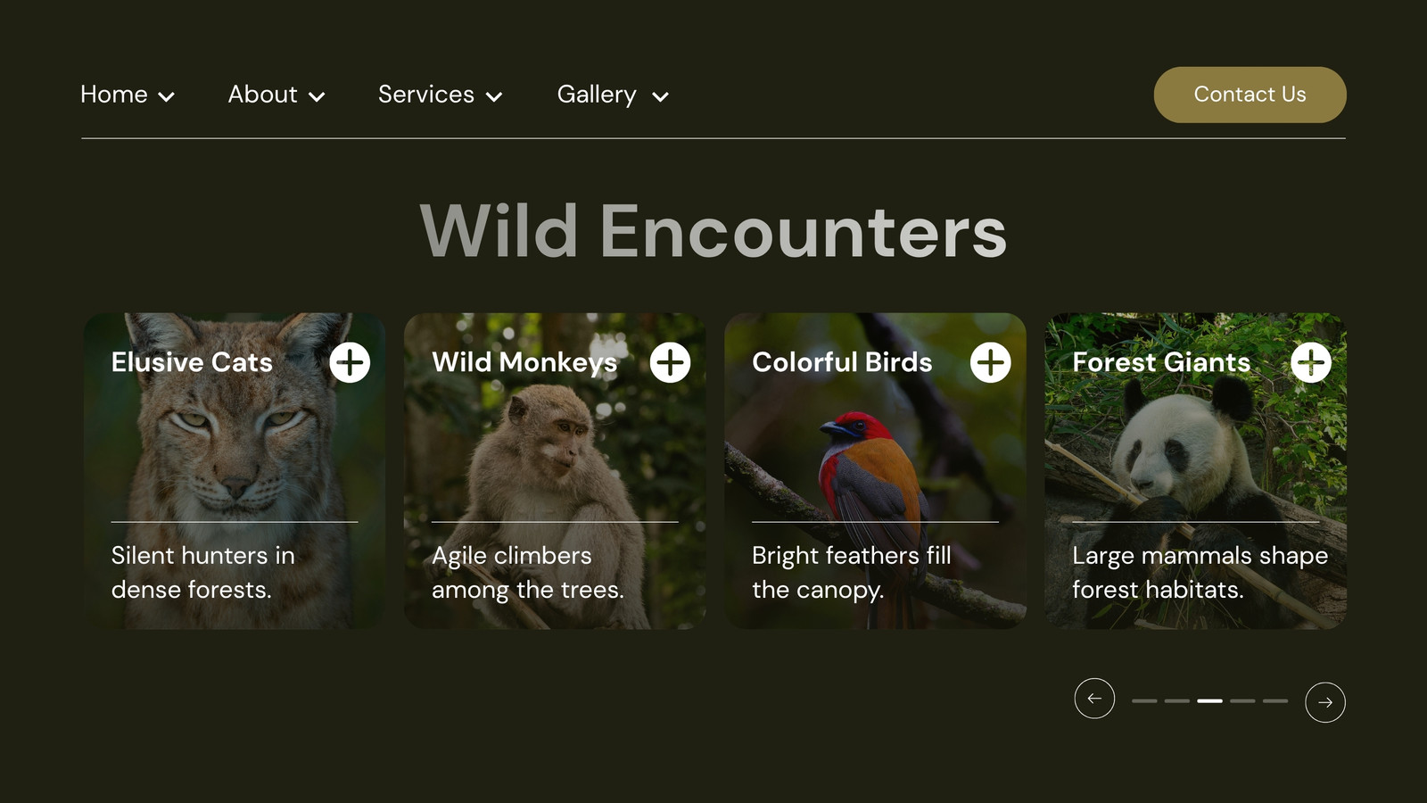Expand the Services dropdown chevron
This screenshot has height=803, width=1427.
[x=494, y=96]
